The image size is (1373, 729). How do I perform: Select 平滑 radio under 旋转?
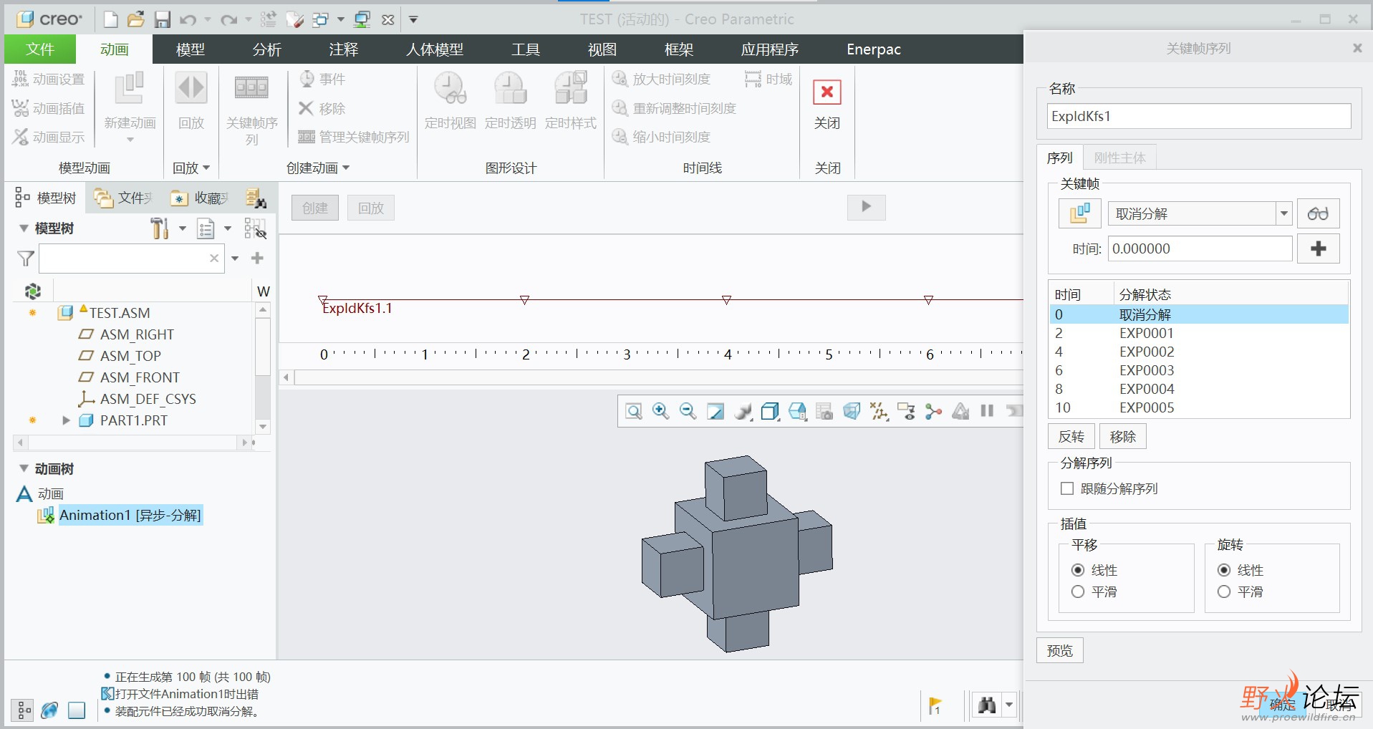1224,592
